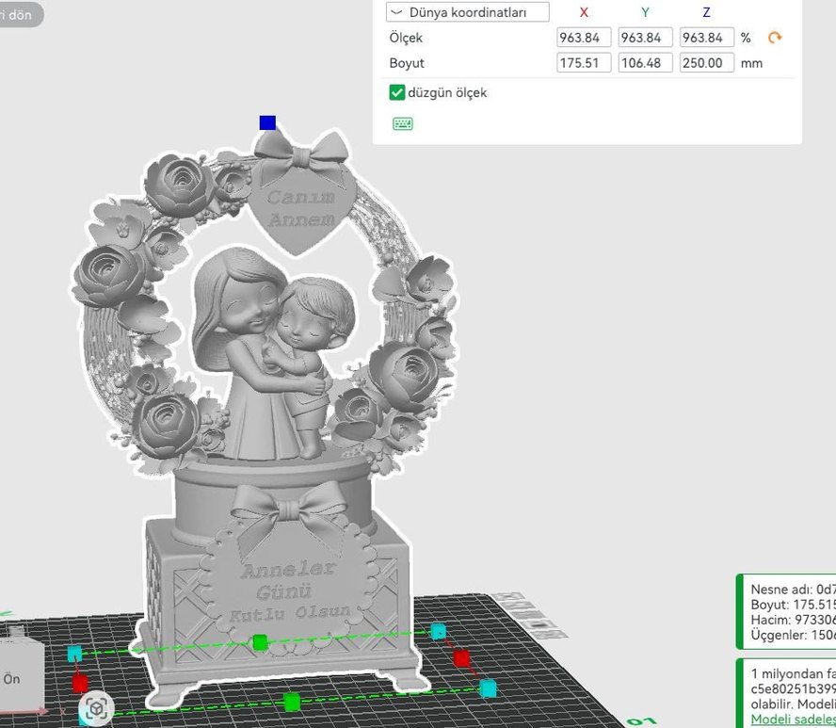The height and width of the screenshot is (728, 836).
Task: Click the red X-axis handle right of the model base
Action: coord(461,657)
